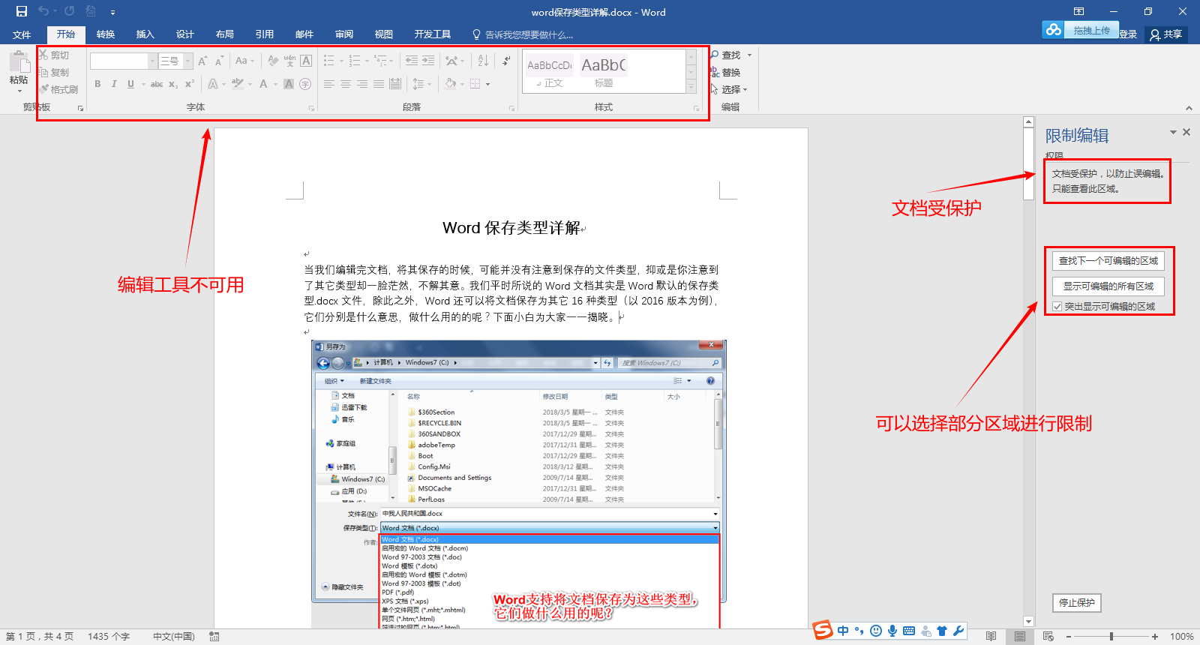The image size is (1200, 645).
Task: Click the vertical scrollbar down arrow
Action: 1028,621
